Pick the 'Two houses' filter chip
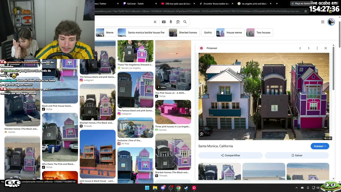This screenshot has height=192, width=341. pyautogui.click(x=259, y=33)
